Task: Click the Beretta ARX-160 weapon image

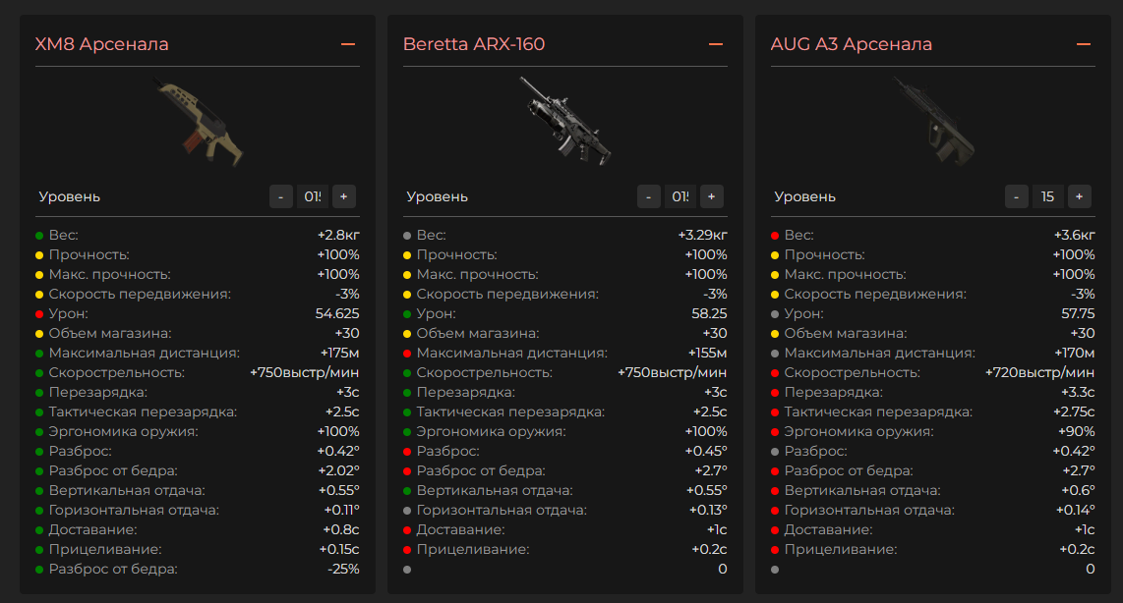Action: tap(565, 121)
